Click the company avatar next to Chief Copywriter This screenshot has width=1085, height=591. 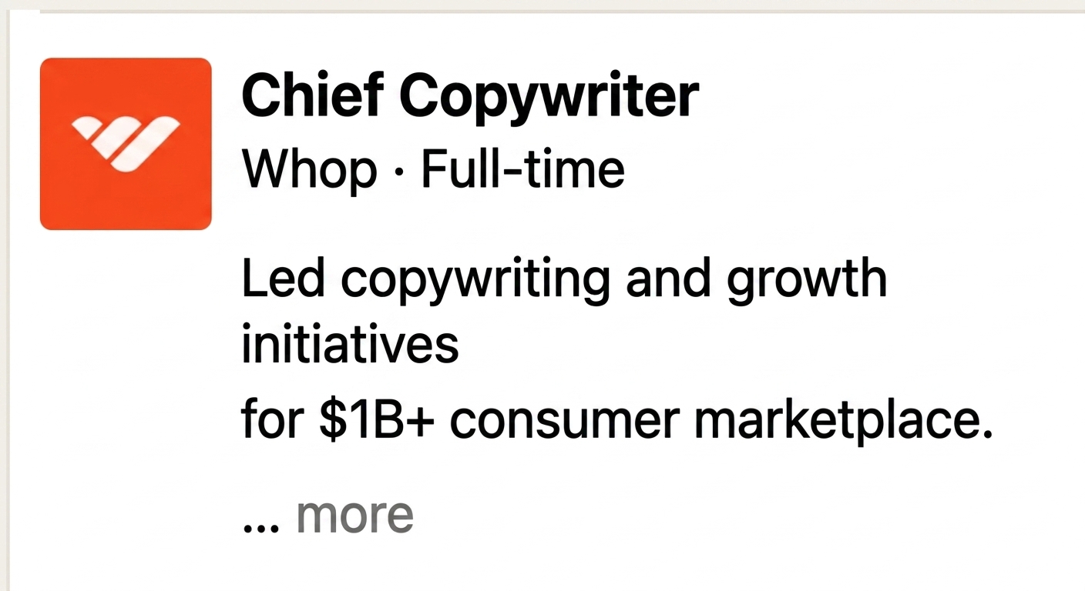click(126, 142)
